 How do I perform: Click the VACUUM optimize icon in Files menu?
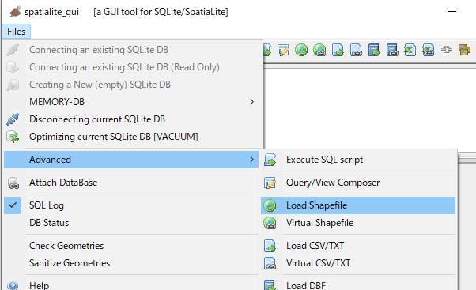[x=13, y=137]
